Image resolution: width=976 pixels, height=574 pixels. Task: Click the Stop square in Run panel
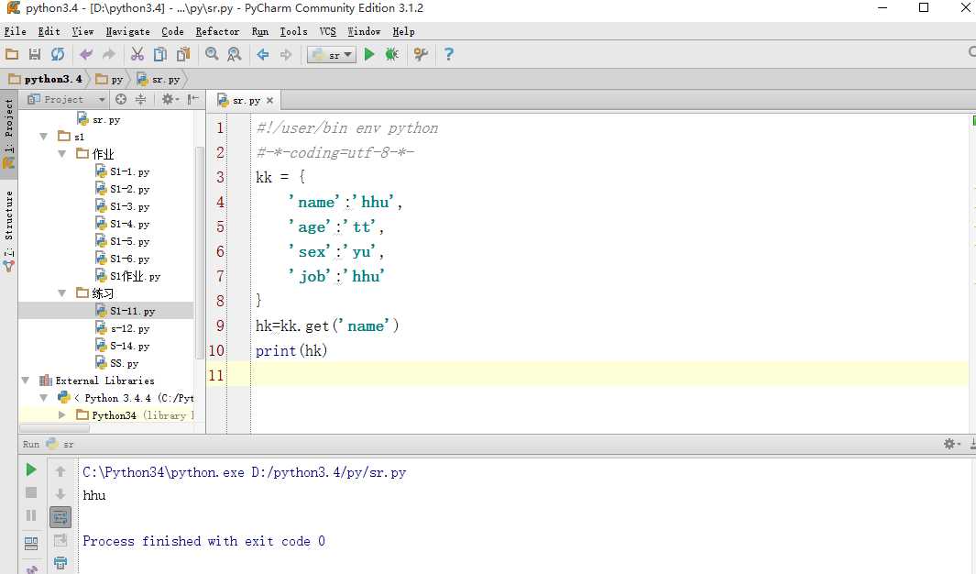(31, 493)
